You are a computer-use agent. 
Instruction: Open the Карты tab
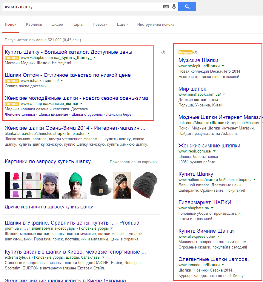pos(78,25)
